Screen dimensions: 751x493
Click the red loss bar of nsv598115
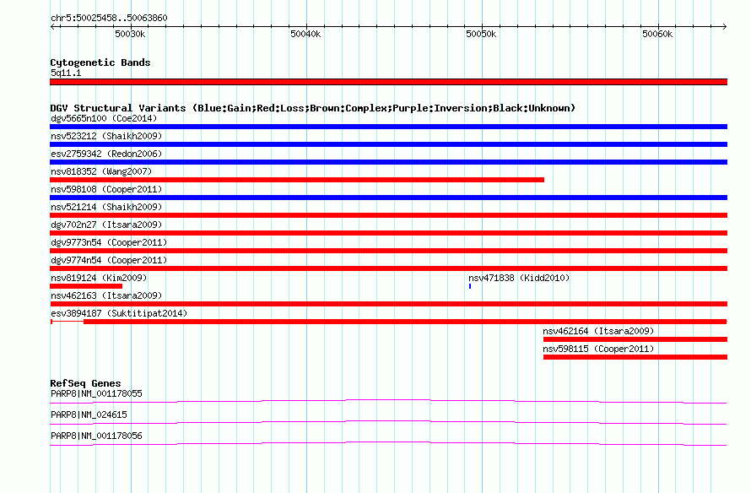tap(635, 357)
